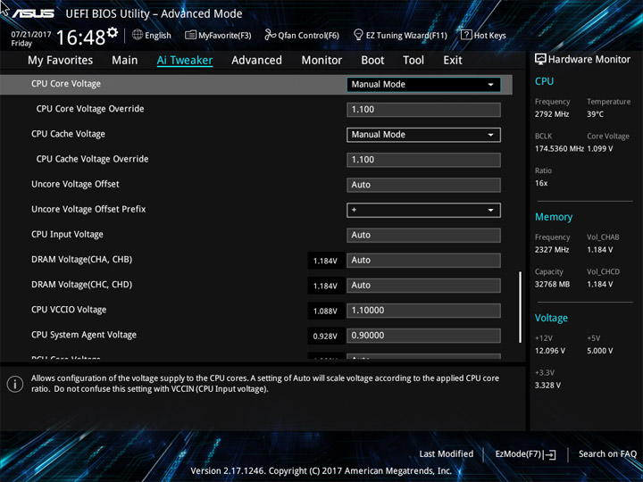This screenshot has height=482, width=643.
Task: Open the CPU Cache Voltage dropdown
Action: click(423, 135)
